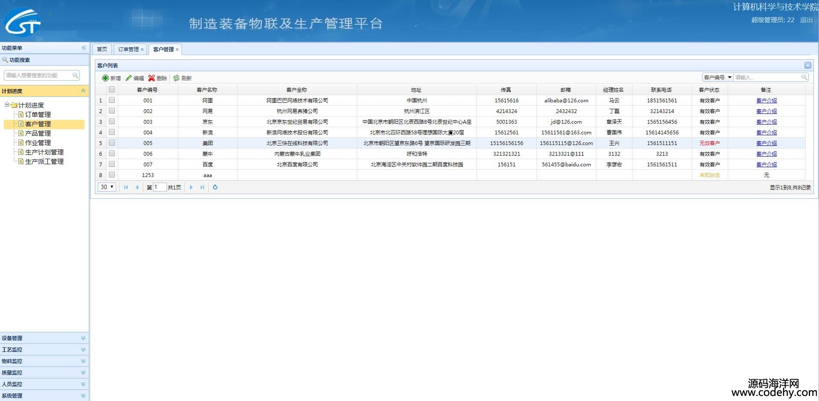Switch to the 订单管理 tab
Screen dimensions: 819x401
(x=128, y=49)
